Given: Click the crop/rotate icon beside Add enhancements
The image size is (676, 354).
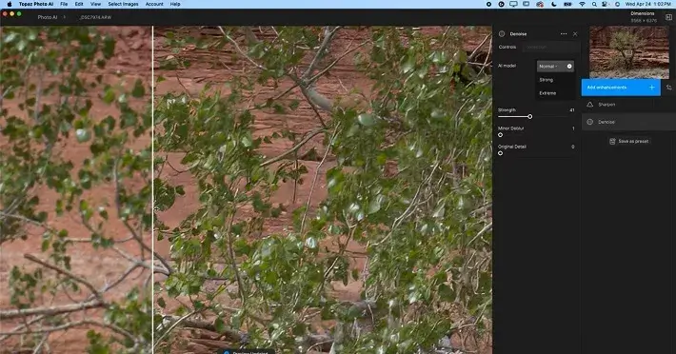Looking at the screenshot, I should point(668,88).
